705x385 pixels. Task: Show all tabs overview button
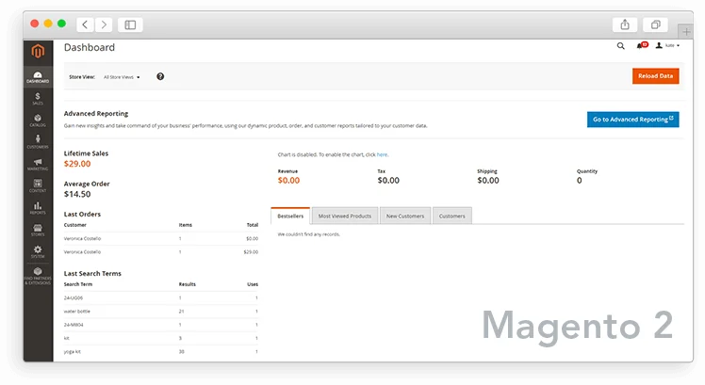[656, 24]
